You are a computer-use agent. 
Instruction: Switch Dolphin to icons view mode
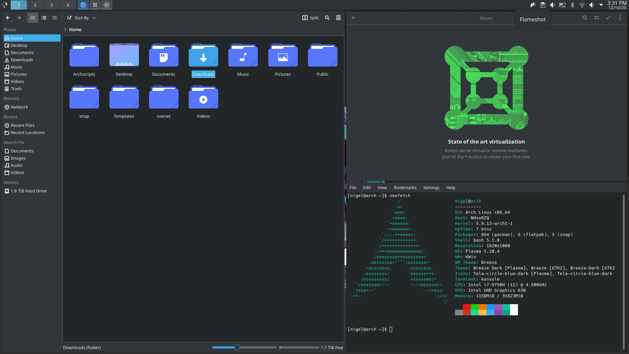[33, 18]
